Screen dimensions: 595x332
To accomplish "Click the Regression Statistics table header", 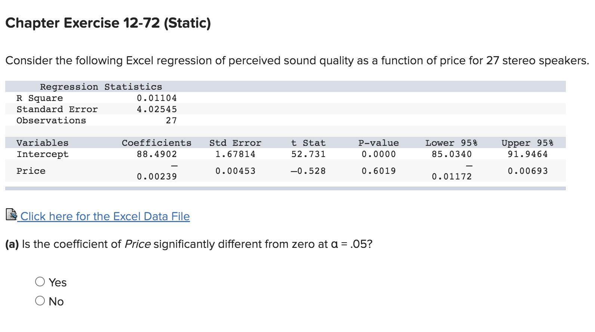I will (x=101, y=86).
